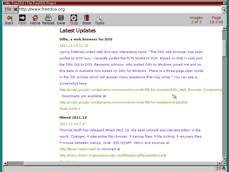The image size is (229, 172).
Task: Click the URL address field
Action: (120, 9)
